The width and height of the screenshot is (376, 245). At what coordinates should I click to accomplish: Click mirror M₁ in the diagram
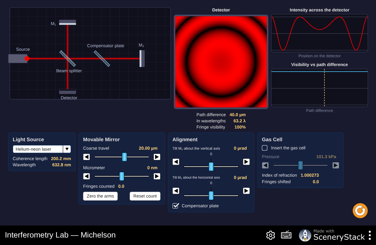[x=68, y=22]
